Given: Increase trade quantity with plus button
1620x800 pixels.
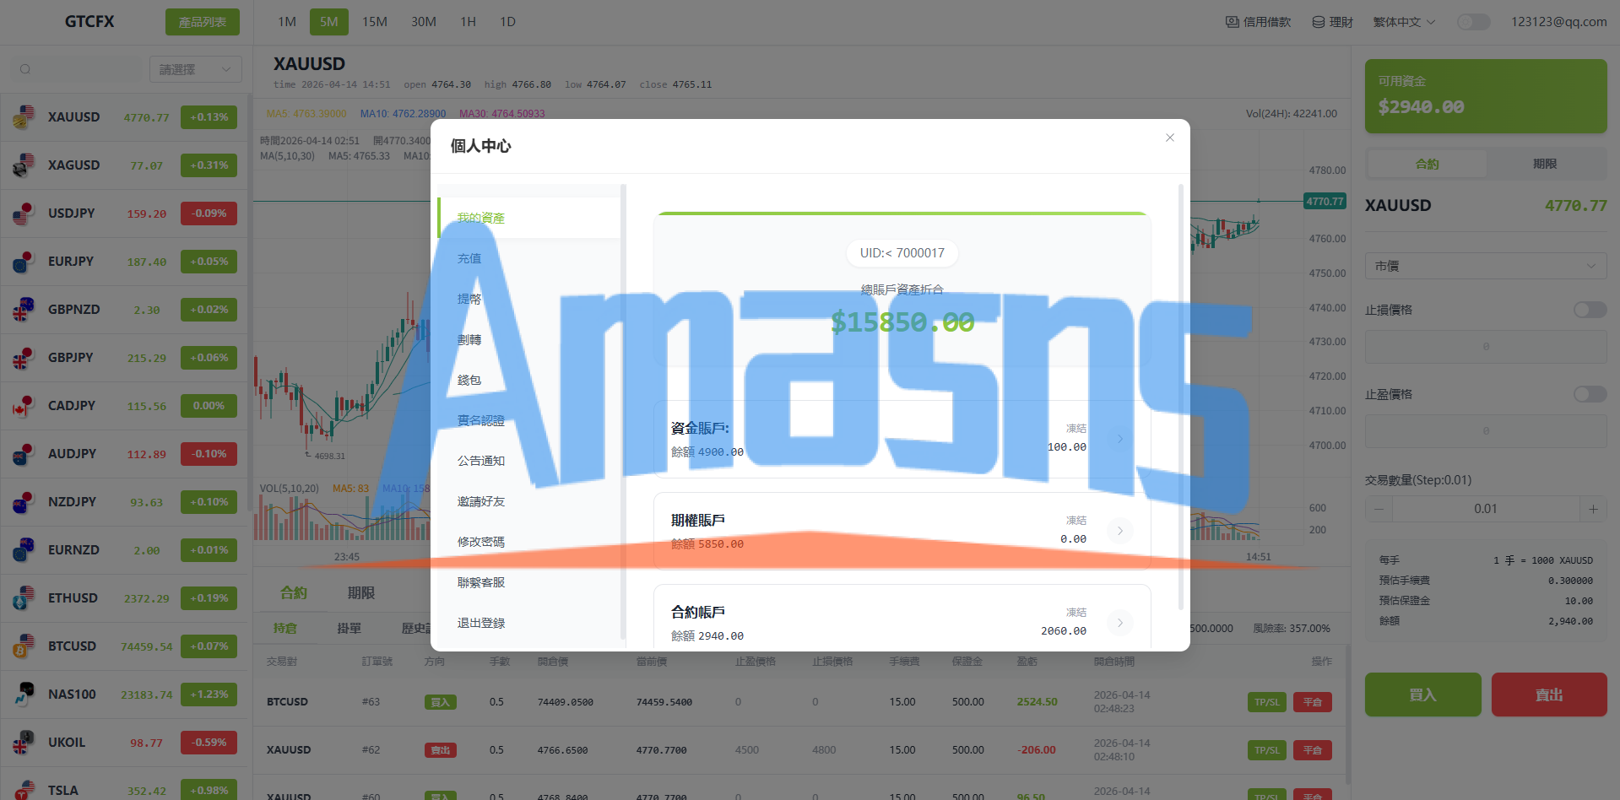Looking at the screenshot, I should [1593, 509].
